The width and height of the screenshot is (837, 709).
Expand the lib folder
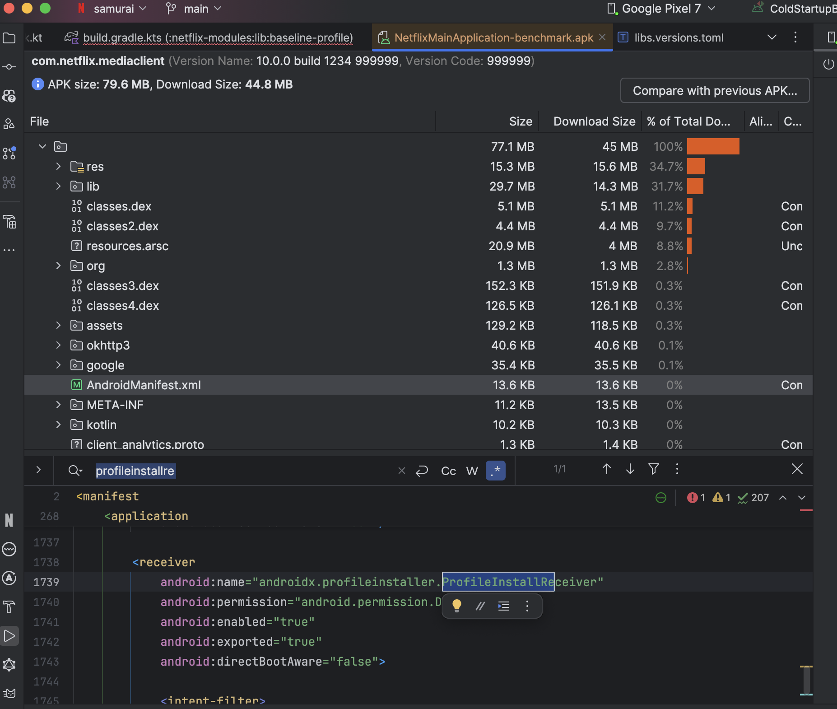[x=58, y=186]
